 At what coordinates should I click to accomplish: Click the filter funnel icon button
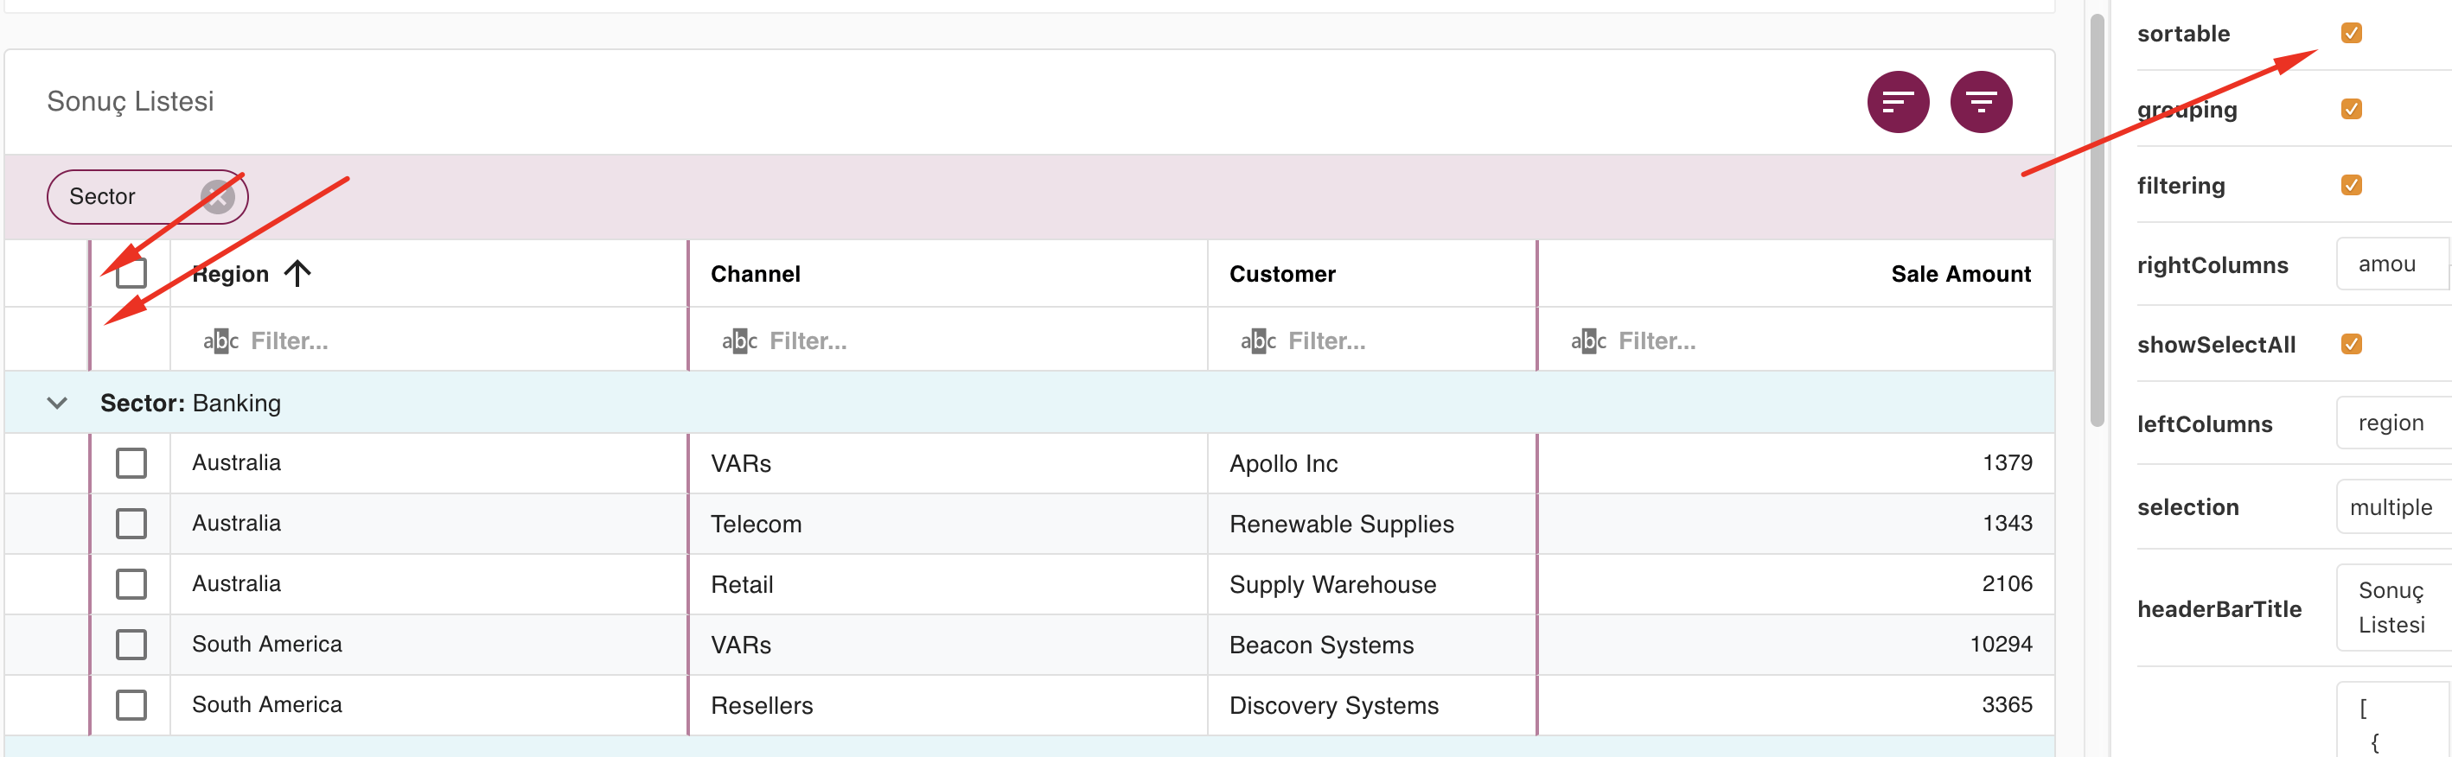(1980, 102)
